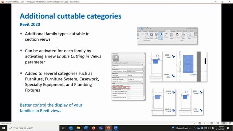Image resolution: width=233 pixels, height=131 pixels.
Task: Toggle the Work Plane-Based checkbox
Action: pyautogui.click(x=129, y=86)
